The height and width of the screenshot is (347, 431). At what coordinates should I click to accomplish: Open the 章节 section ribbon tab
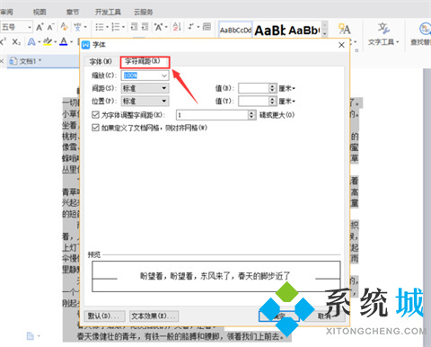click(x=73, y=13)
